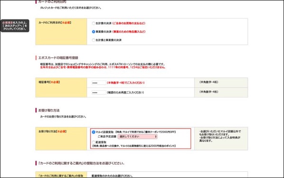Click label カードのご利用目的【※必須】

55,23
